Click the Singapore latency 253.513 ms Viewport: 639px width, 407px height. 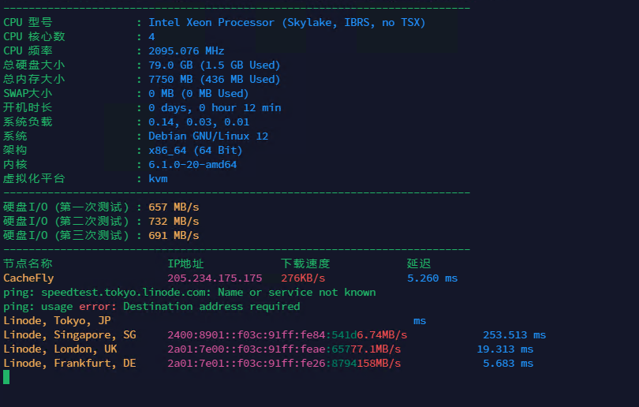pos(514,335)
